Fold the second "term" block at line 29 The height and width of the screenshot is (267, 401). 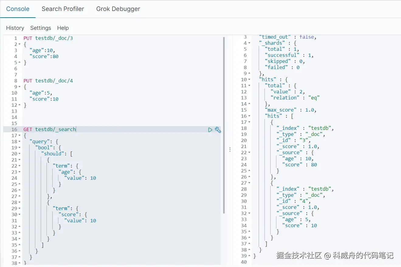[19, 209]
